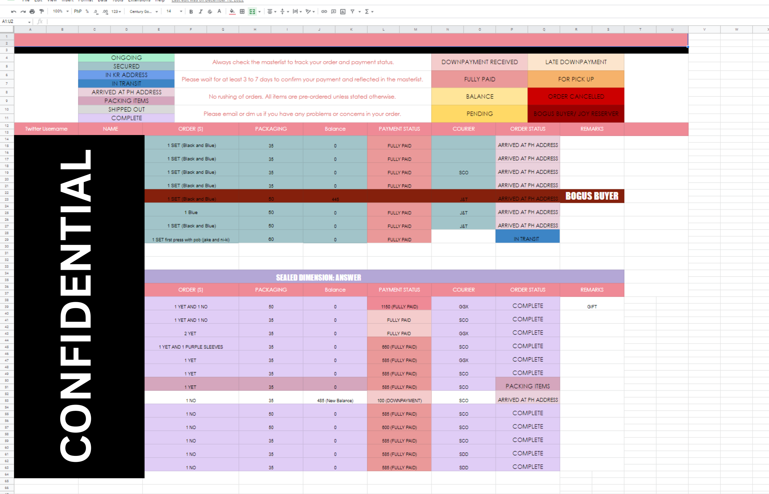
Task: Open the fill color tool
Action: pos(232,12)
